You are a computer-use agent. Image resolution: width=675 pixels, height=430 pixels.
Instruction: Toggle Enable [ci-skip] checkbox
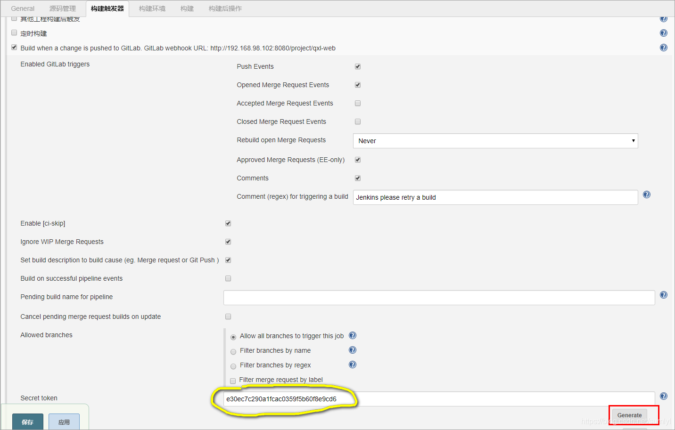point(228,223)
